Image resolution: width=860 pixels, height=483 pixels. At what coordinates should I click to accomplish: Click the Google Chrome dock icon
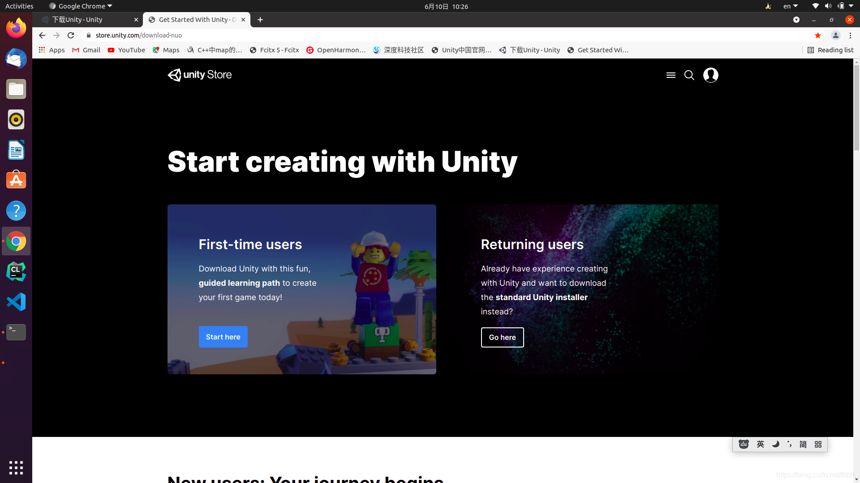[16, 241]
